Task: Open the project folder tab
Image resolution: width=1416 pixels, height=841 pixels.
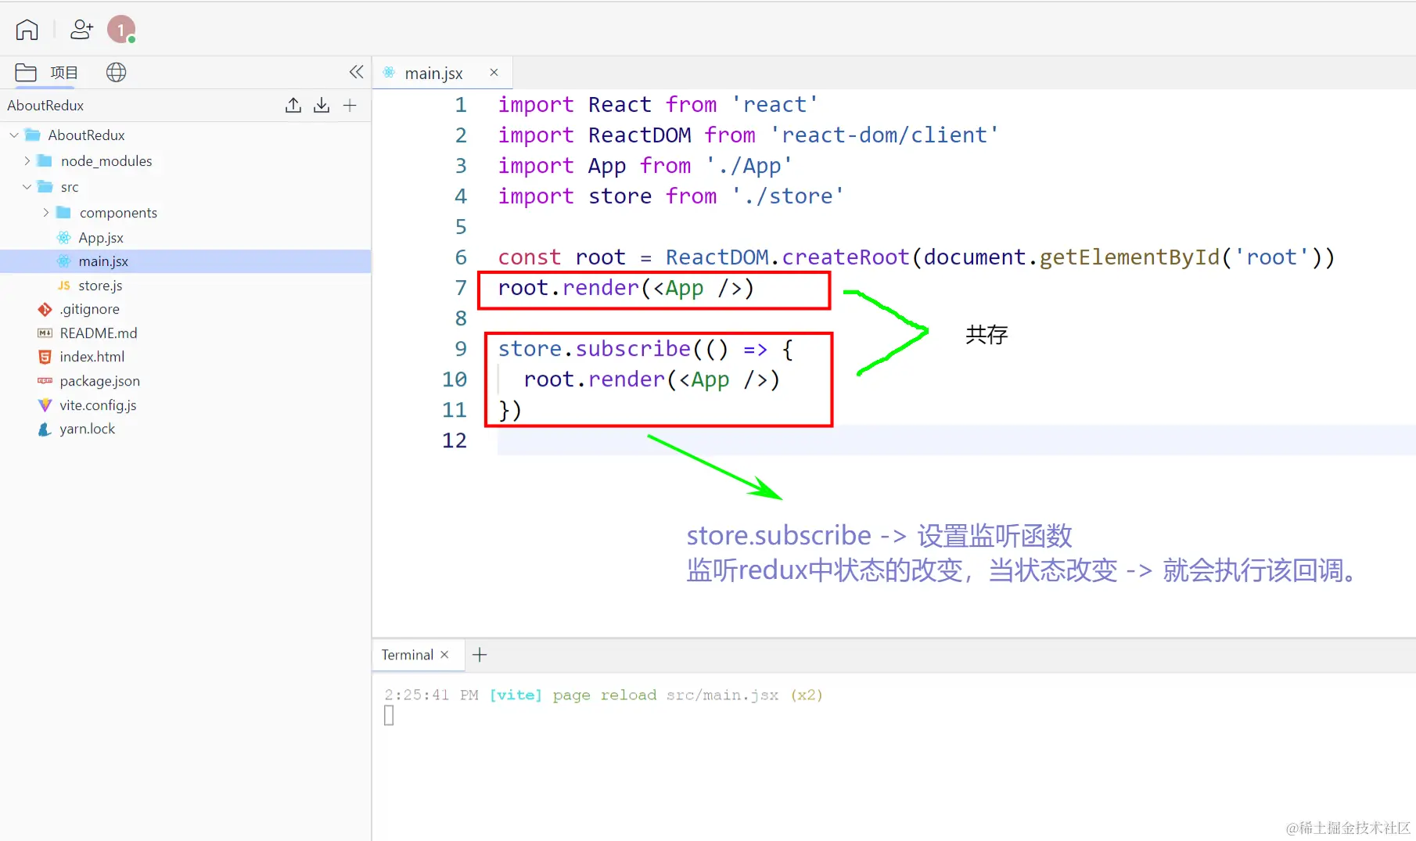Action: click(47, 73)
